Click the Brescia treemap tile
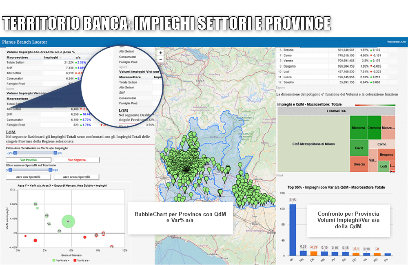Image resolution: width=408 pixels, height=265 pixels. (x=359, y=164)
